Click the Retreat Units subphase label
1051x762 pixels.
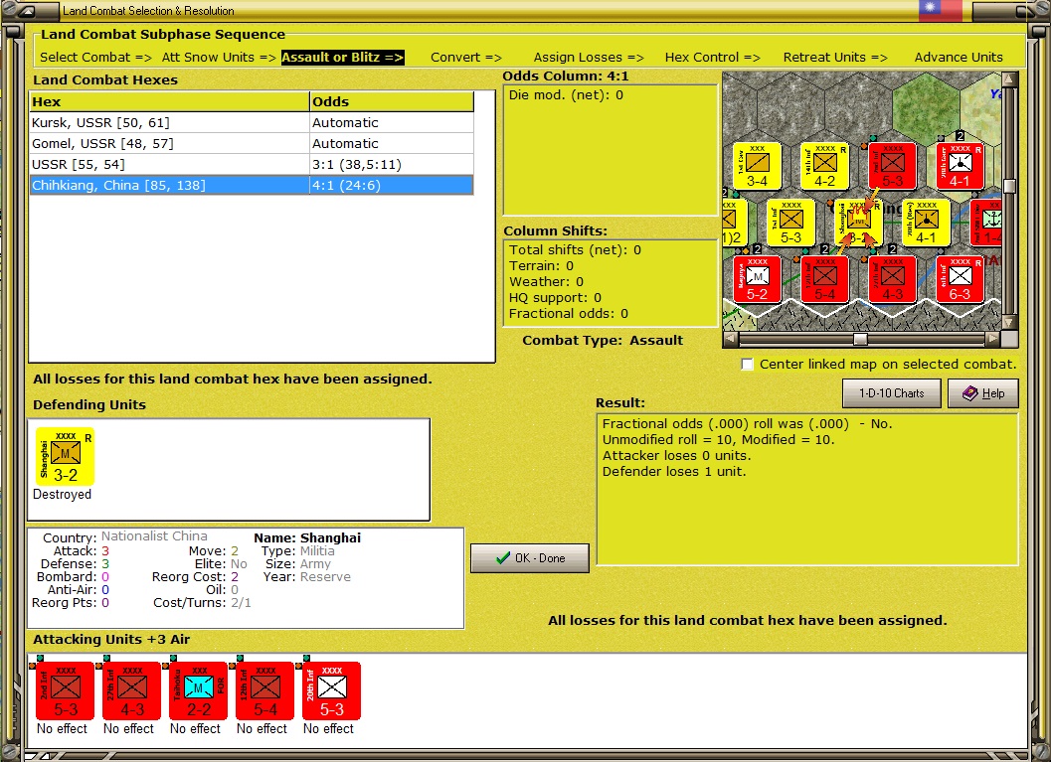[835, 58]
